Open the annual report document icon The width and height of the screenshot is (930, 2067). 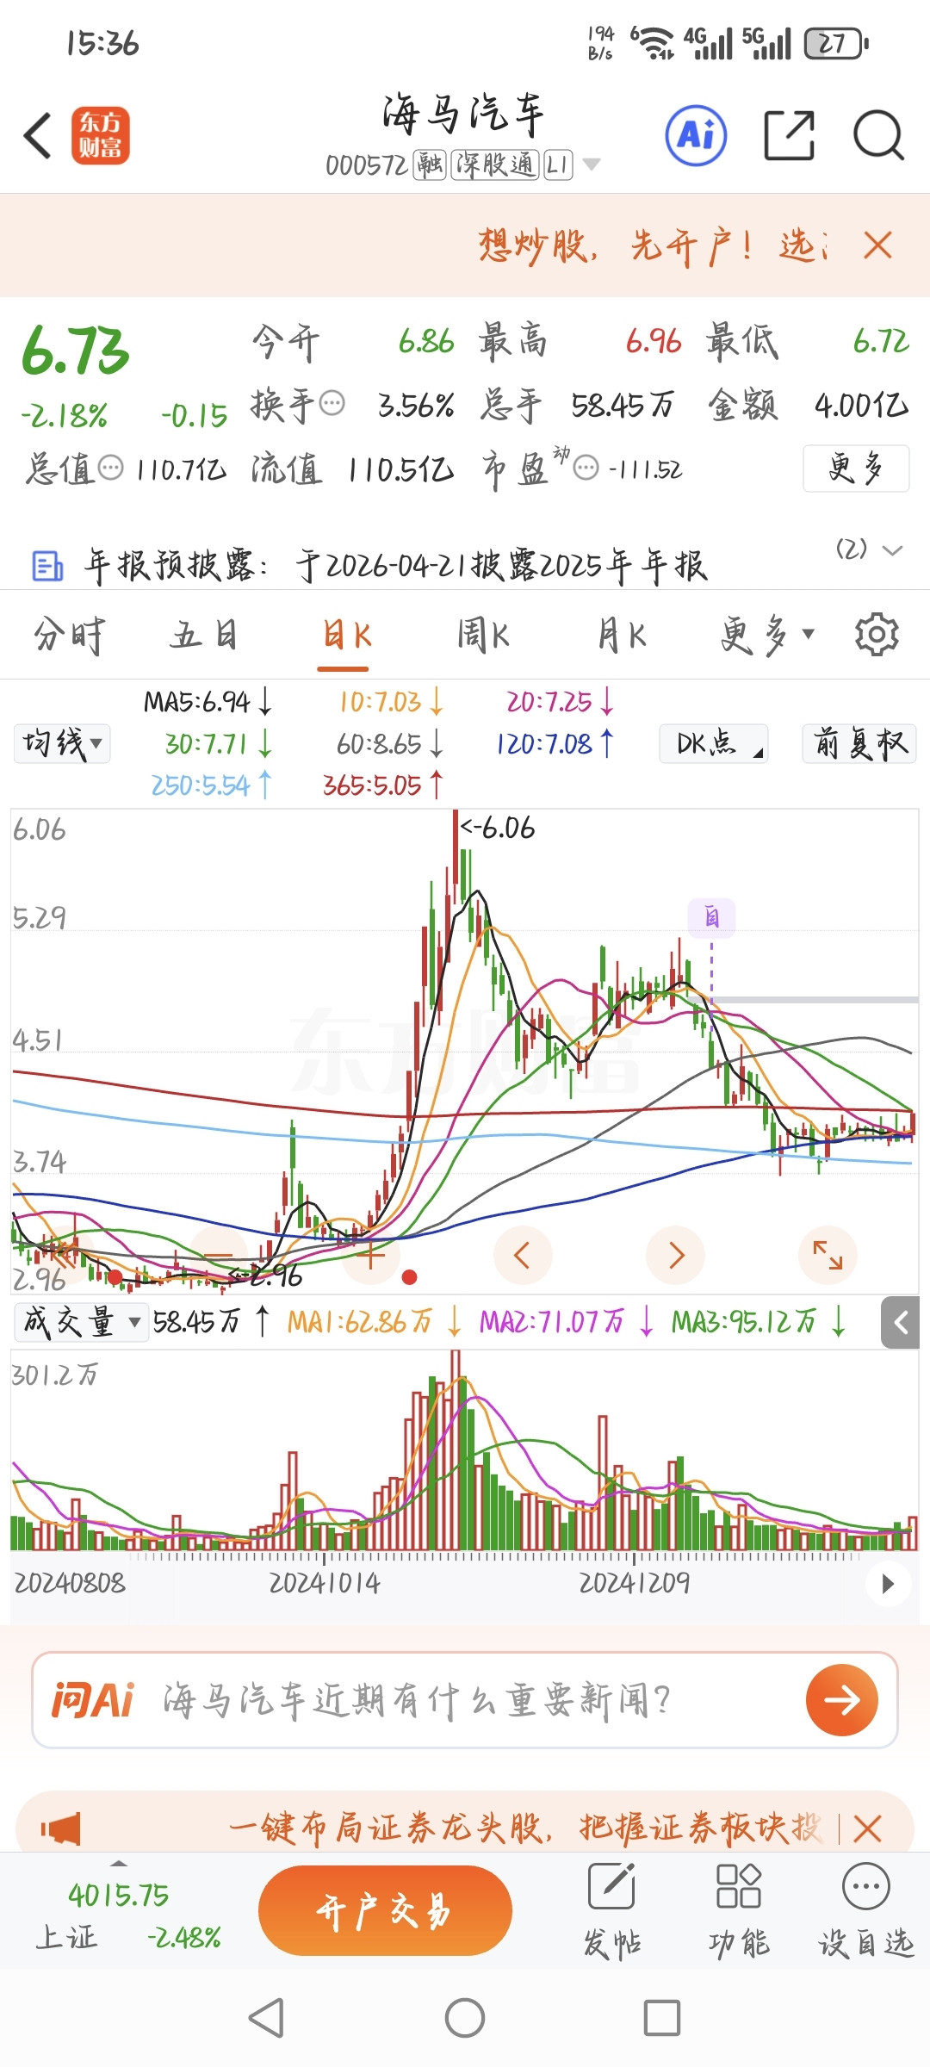click(x=47, y=566)
